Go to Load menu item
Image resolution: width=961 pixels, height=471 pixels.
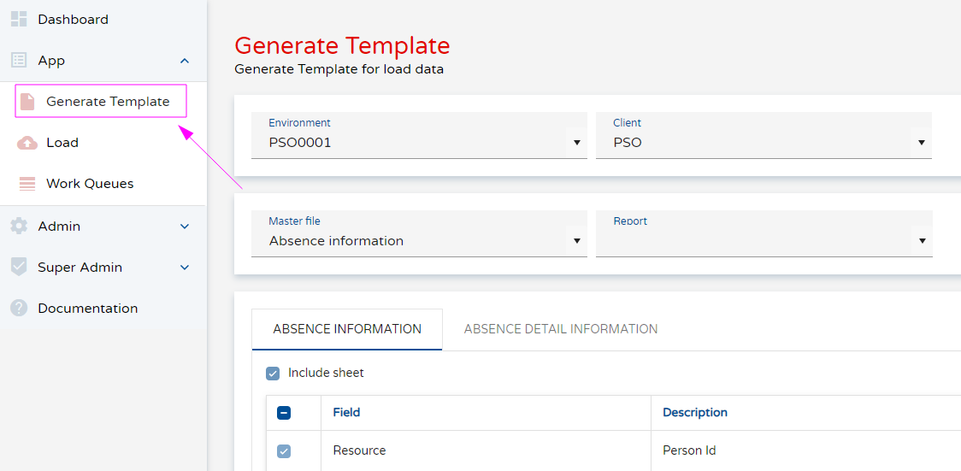tap(62, 143)
